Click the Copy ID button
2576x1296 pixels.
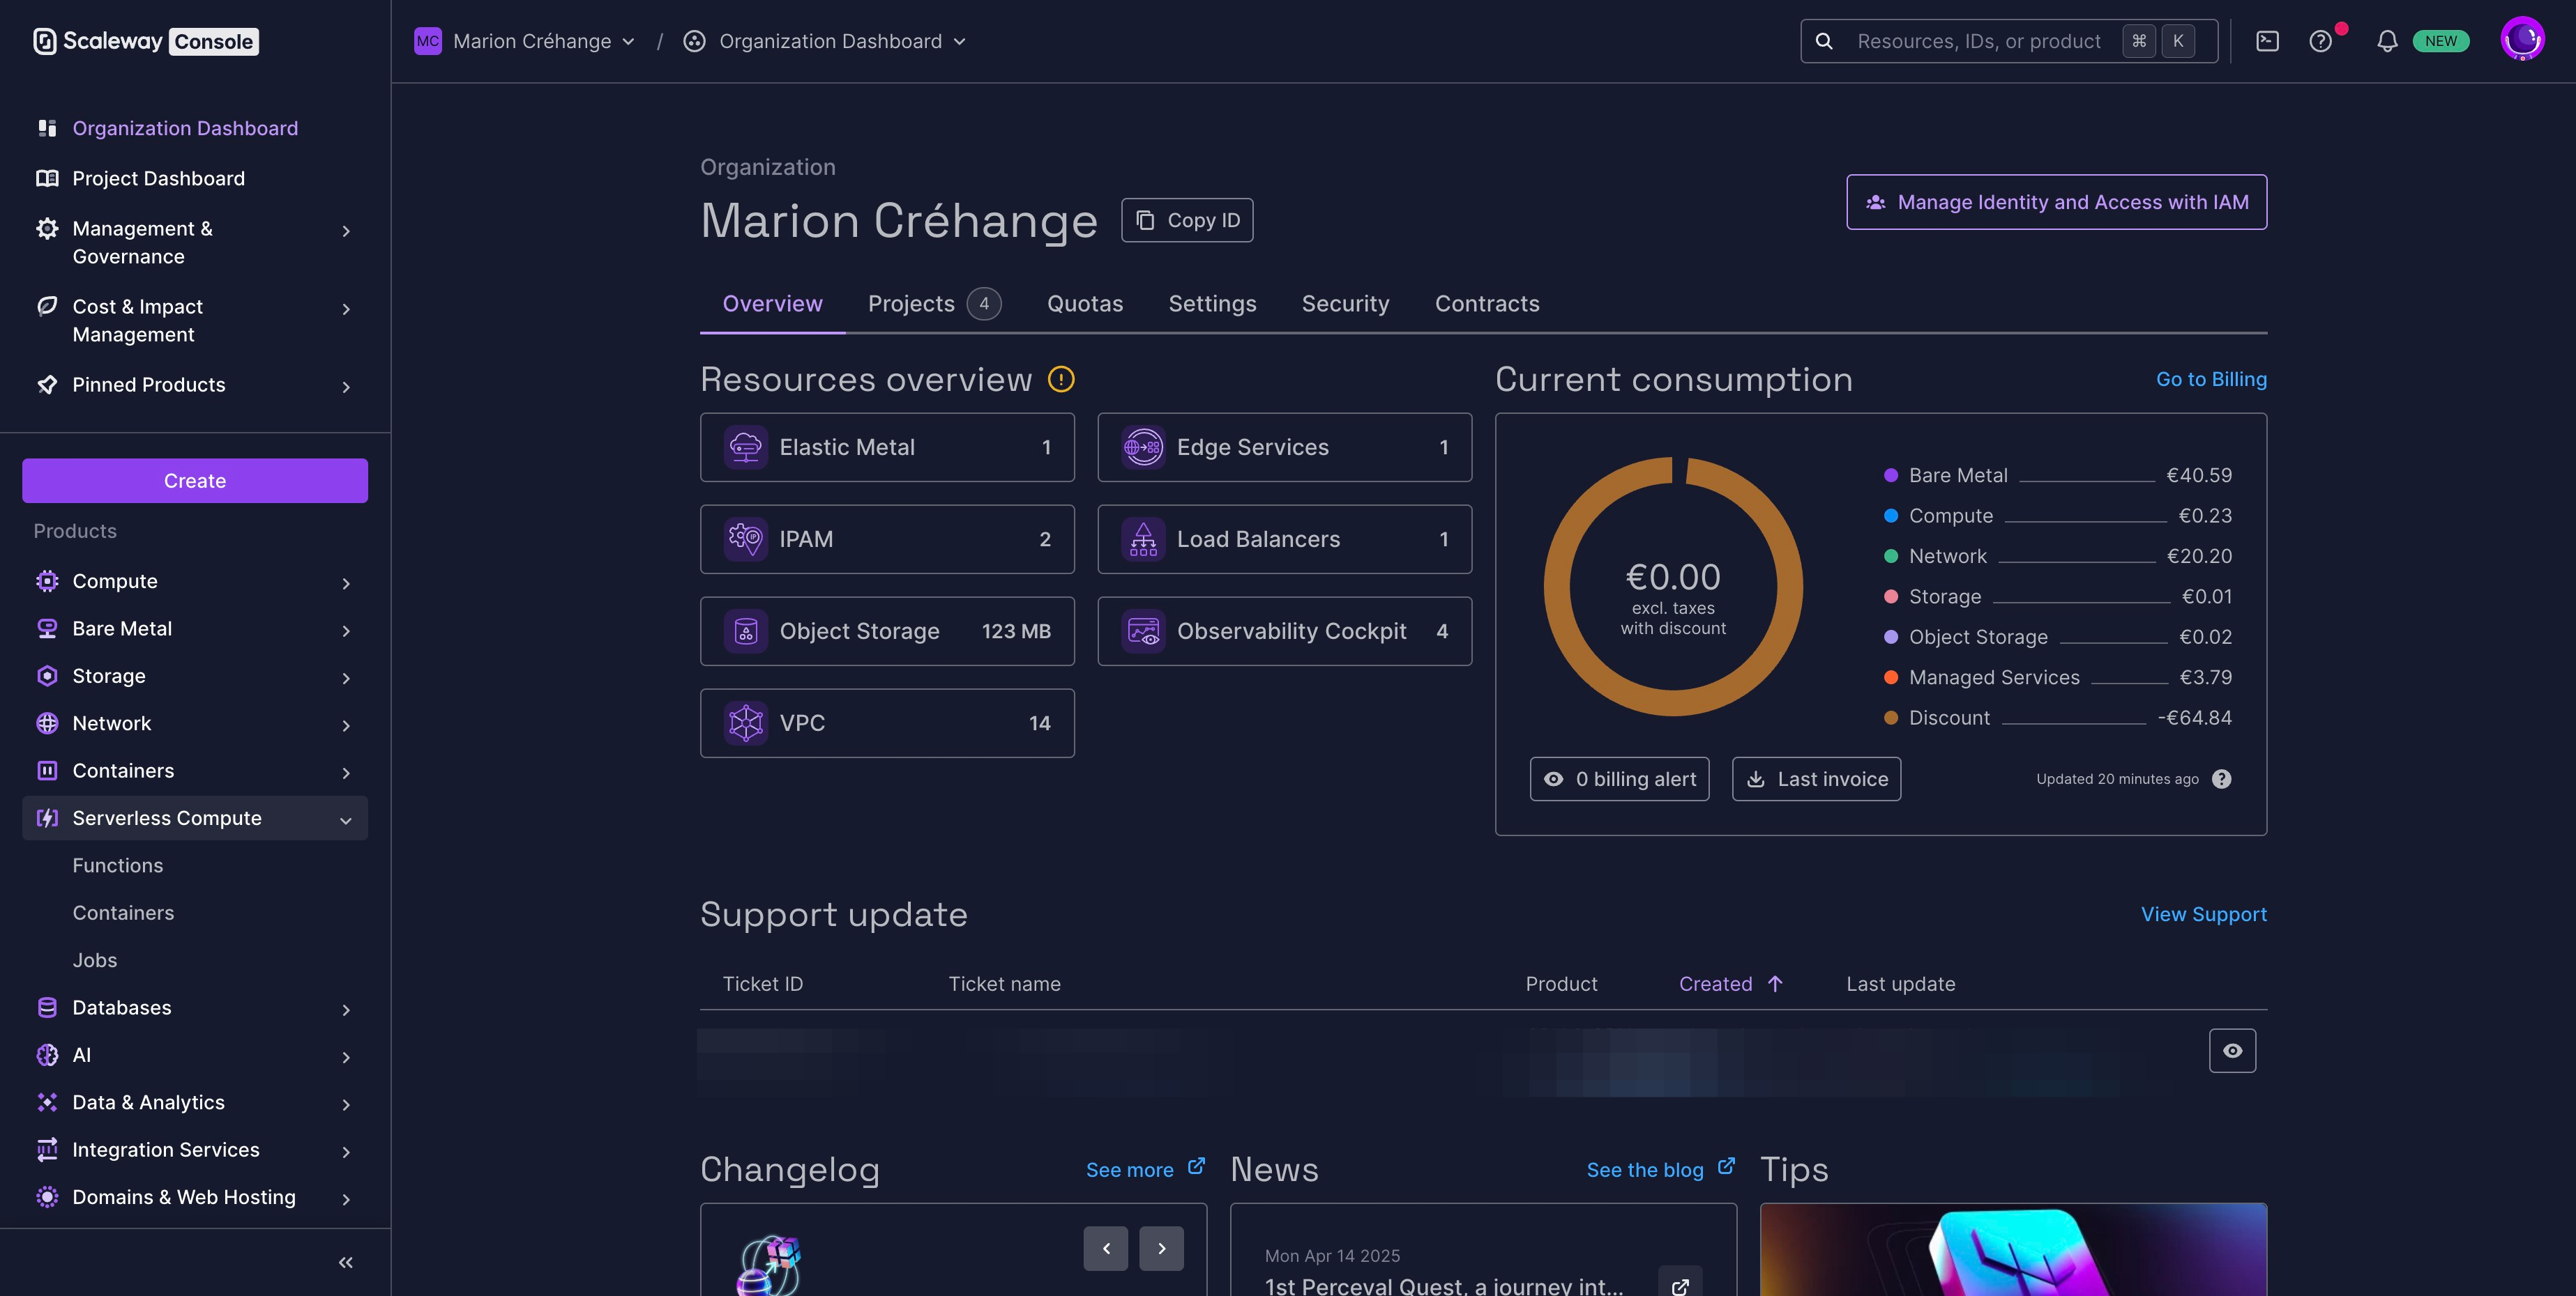tap(1187, 219)
